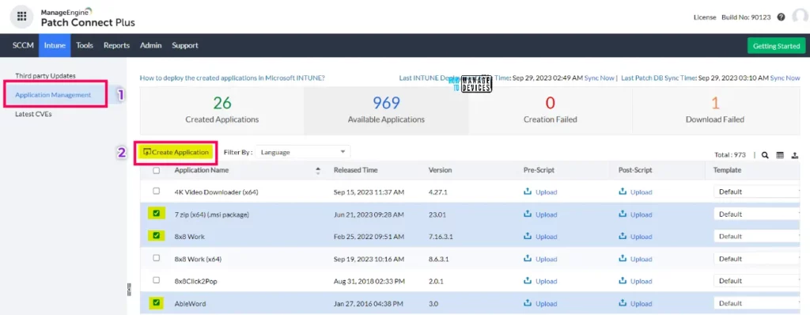Click the Released Time column header

(x=355, y=170)
